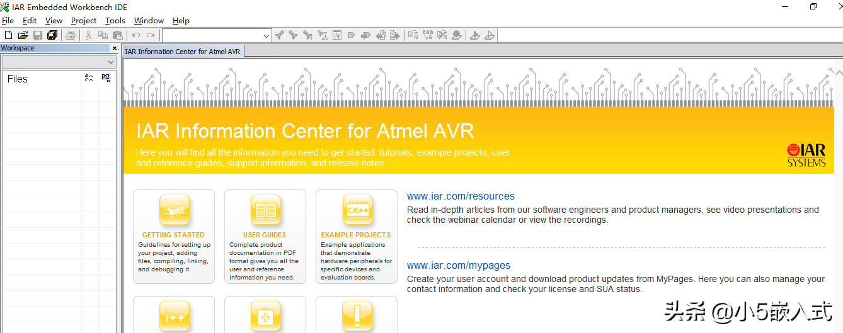Click the Open file folder icon
Image resolution: width=843 pixels, height=333 pixels.
tap(23, 35)
